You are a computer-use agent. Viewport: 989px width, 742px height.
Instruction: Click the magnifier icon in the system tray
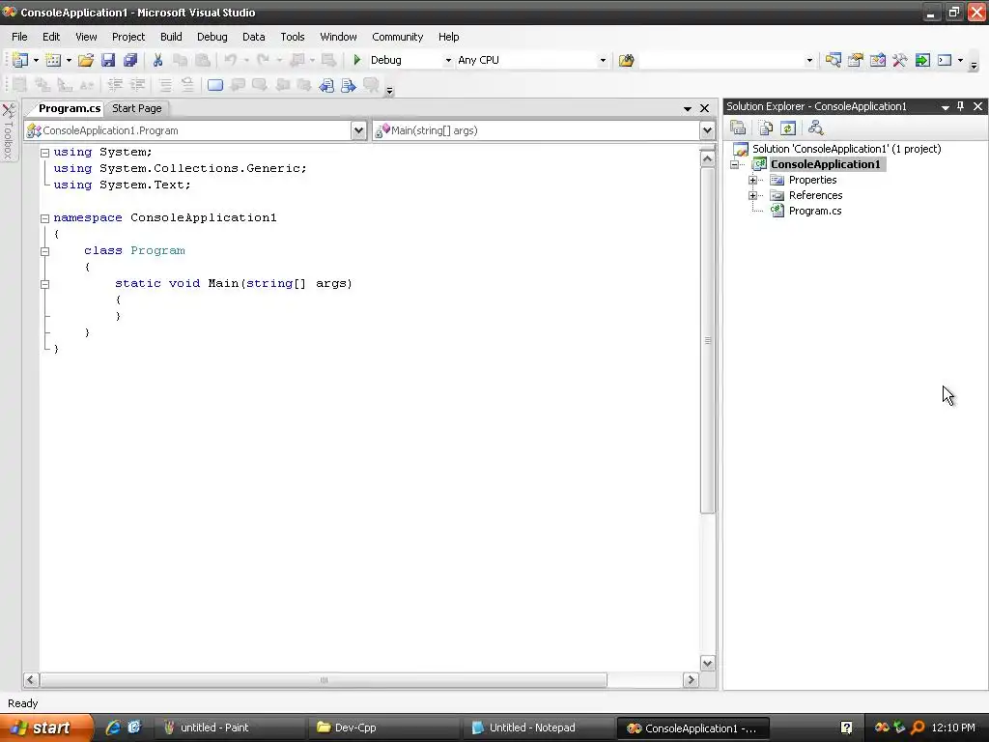click(918, 728)
